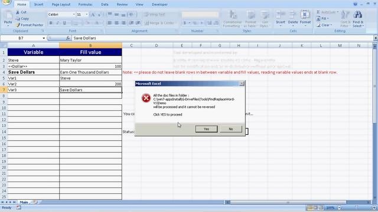Center text horizontally in the cell
This screenshot has width=378, height=212.
(x=117, y=23)
